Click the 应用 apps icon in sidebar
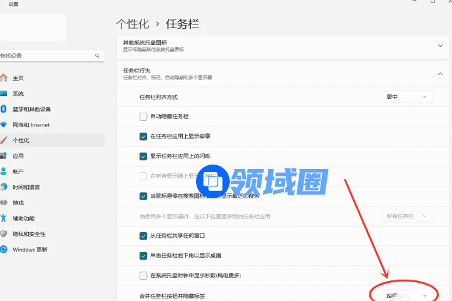 click(x=4, y=156)
